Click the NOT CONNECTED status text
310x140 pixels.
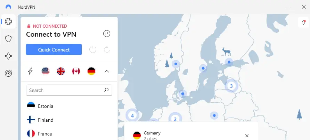coord(50,26)
